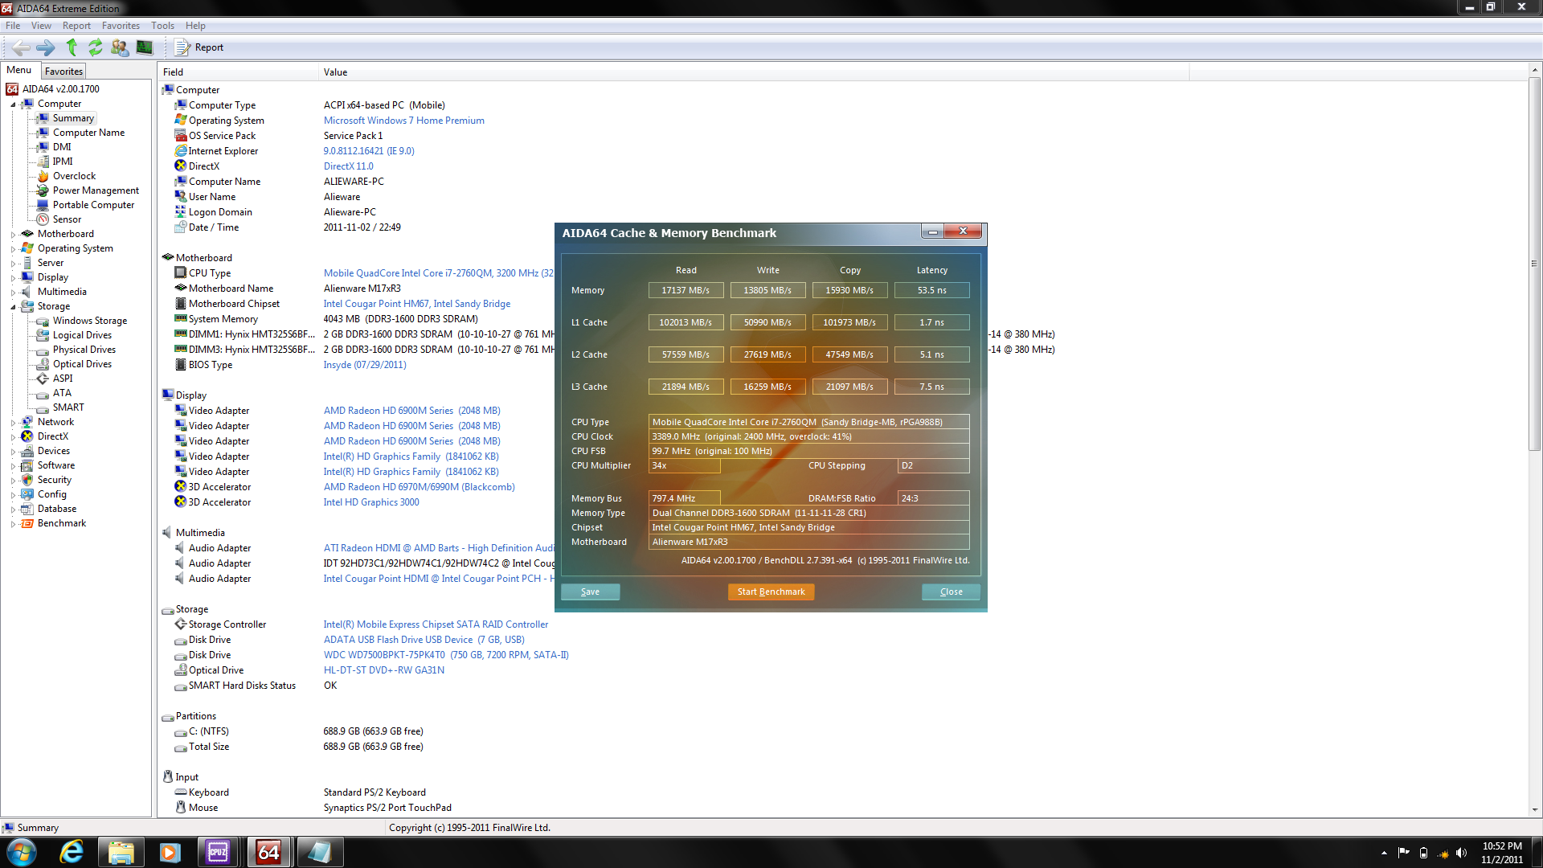This screenshot has width=1543, height=868.
Task: Open Windows Explorer from the taskbar
Action: 121,852
